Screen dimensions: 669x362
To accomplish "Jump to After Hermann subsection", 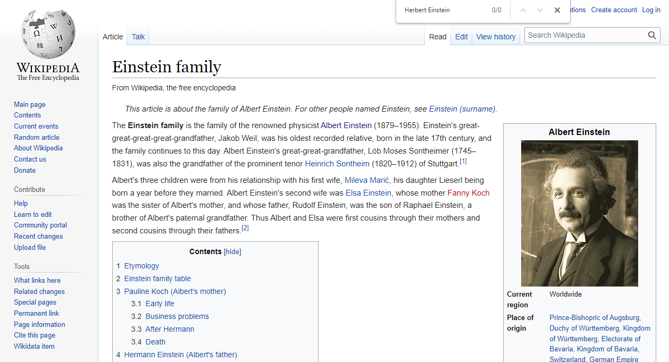I will coord(170,329).
